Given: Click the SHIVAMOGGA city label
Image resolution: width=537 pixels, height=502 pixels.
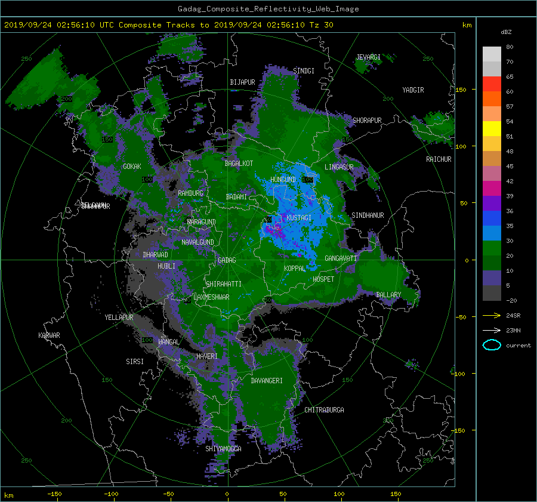Looking at the screenshot, I should click(223, 449).
